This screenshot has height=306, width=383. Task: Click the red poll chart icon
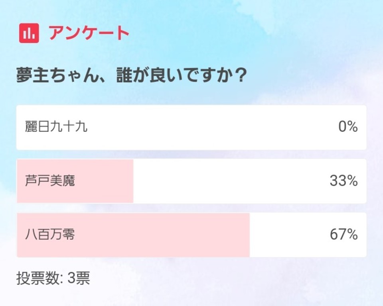click(x=29, y=33)
